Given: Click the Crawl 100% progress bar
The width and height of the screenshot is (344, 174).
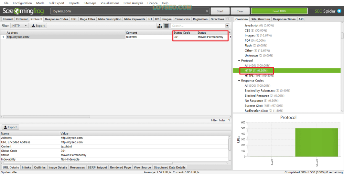Looking at the screenshot, I should [x=279, y=11].
